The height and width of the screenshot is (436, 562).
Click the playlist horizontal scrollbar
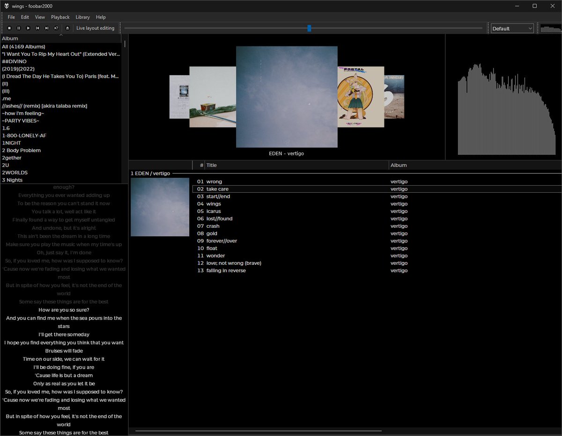tap(259, 431)
